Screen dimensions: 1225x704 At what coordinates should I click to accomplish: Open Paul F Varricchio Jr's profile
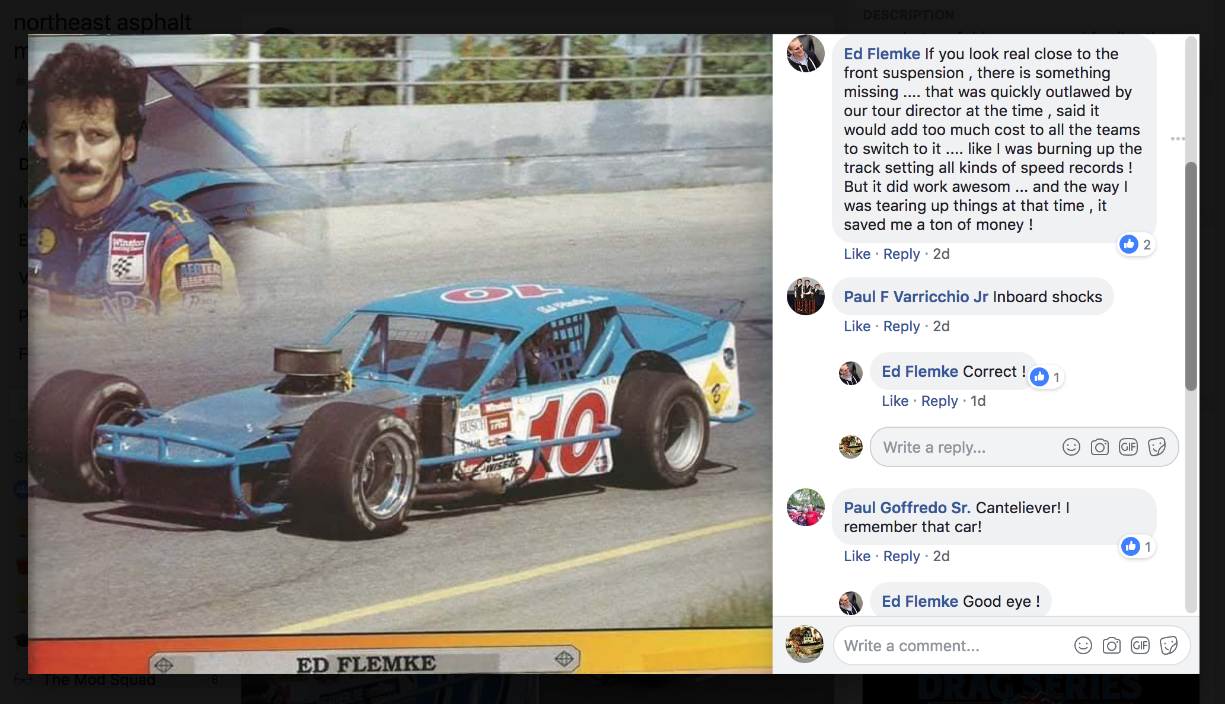click(x=916, y=296)
